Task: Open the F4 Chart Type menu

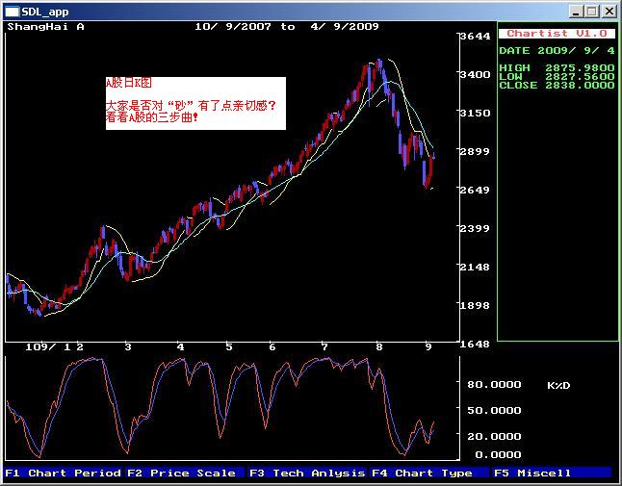Action: (428, 473)
